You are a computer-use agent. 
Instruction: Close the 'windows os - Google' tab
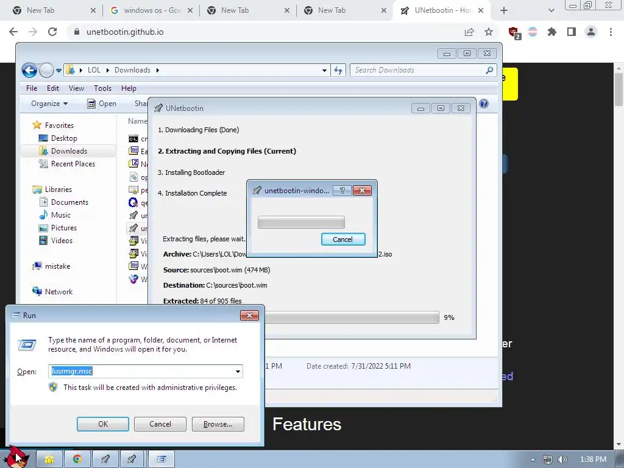[190, 10]
